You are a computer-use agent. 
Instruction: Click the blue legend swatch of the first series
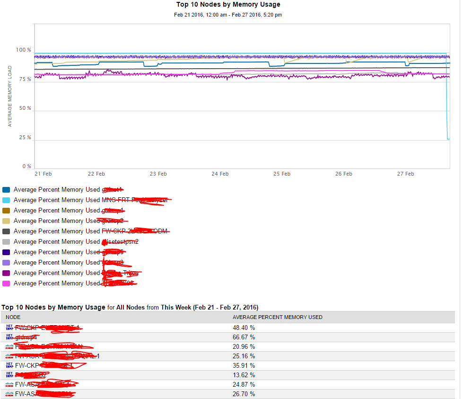tap(6, 190)
